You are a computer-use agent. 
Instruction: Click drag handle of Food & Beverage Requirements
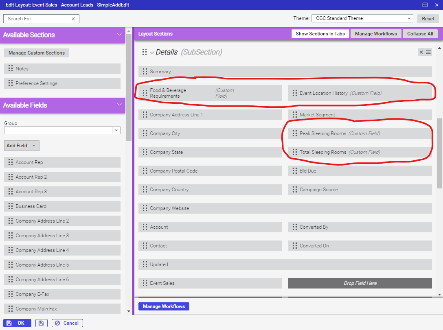[145, 93]
